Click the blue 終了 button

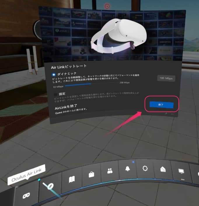coord(162,105)
